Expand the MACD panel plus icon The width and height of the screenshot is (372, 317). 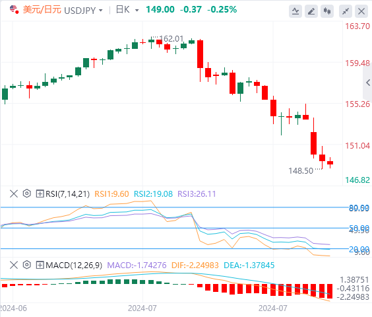(x=40, y=265)
